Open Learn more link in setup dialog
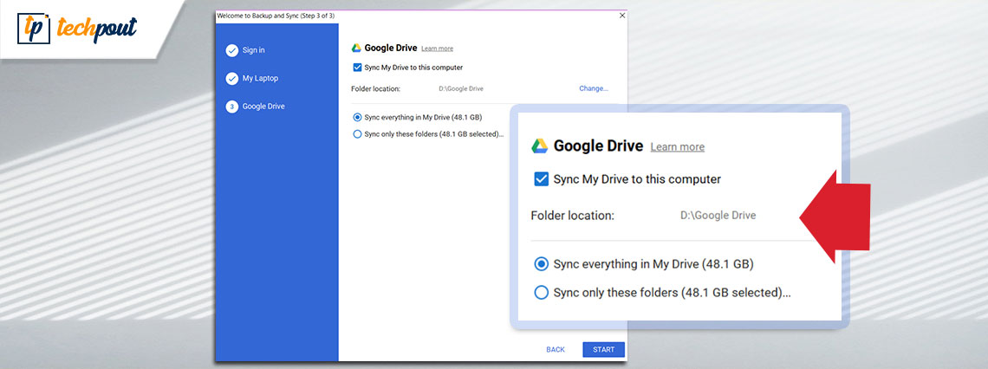This screenshot has width=988, height=369. coord(438,49)
